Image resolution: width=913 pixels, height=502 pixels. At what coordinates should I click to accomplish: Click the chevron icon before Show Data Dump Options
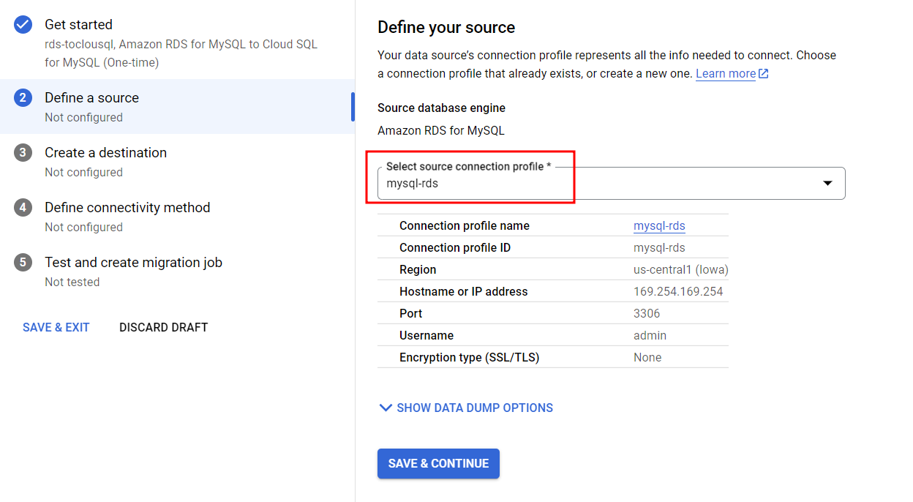pyautogui.click(x=386, y=408)
